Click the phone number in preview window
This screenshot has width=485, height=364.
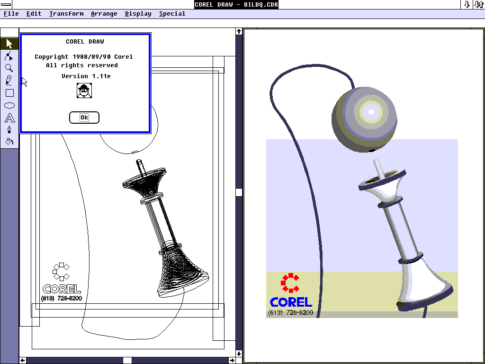(291, 313)
